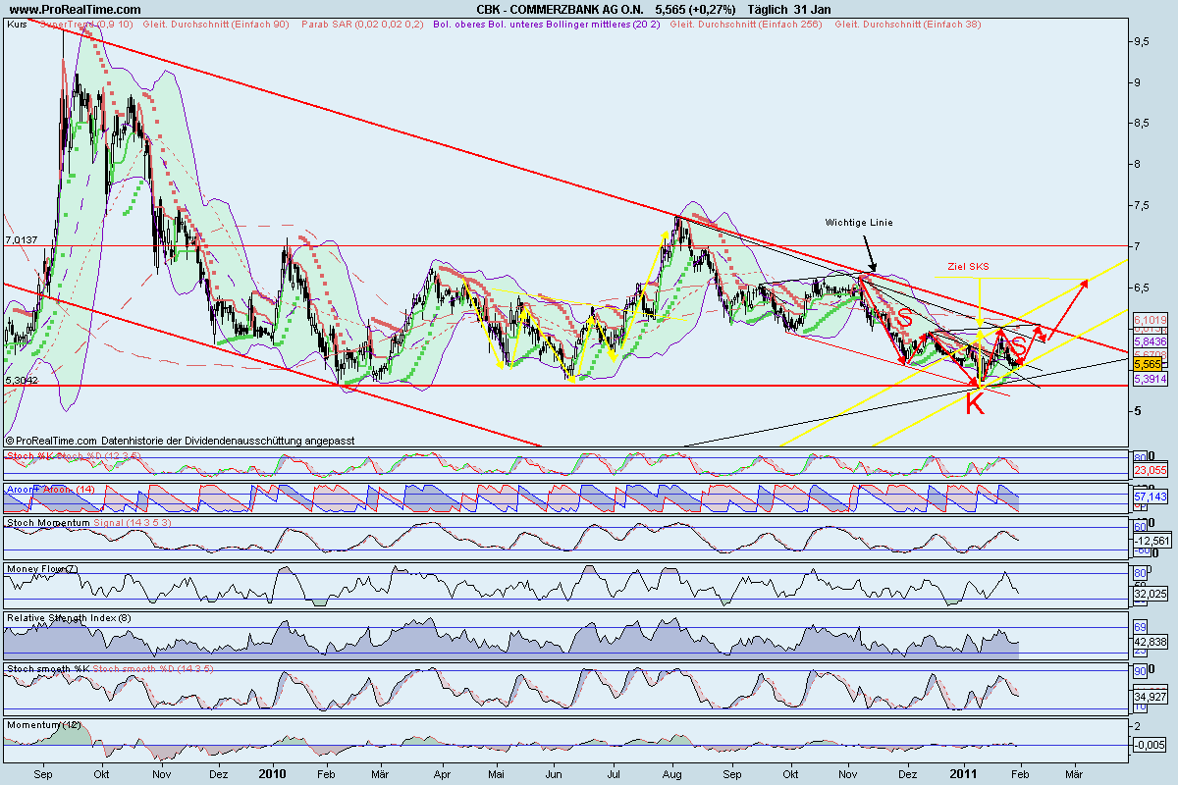The width and height of the screenshot is (1178, 785).
Task: Click the Aug label on time axis
Action: pyautogui.click(x=674, y=774)
